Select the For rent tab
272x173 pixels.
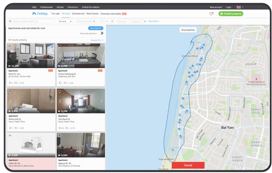point(66,13)
